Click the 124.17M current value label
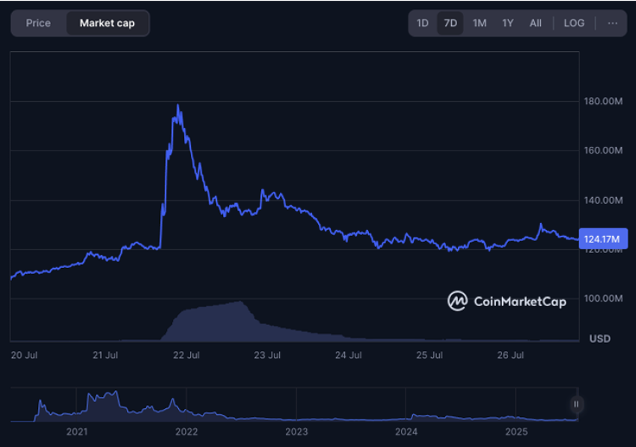 coord(603,239)
